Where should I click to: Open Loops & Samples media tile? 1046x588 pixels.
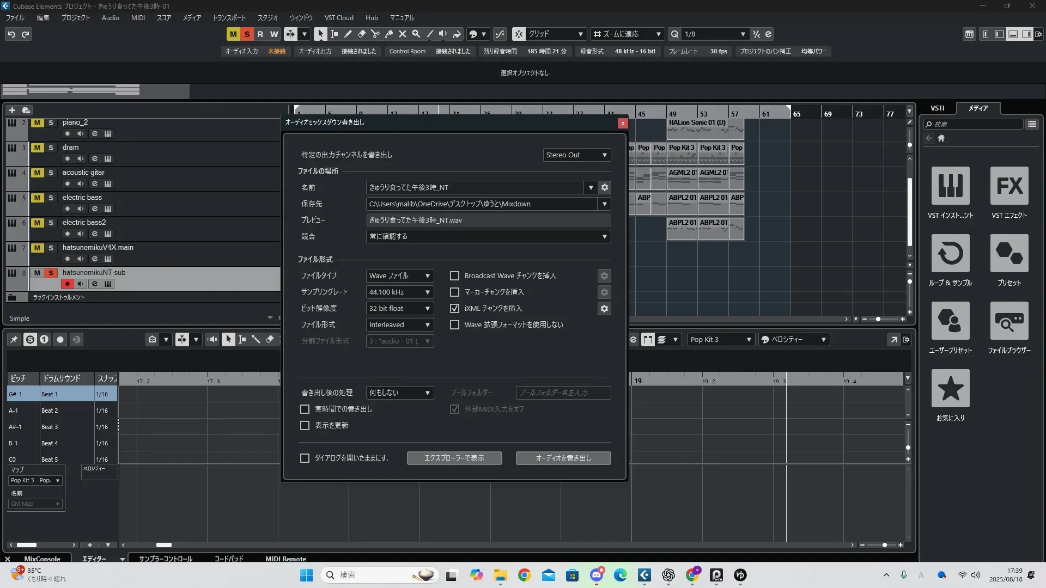[x=950, y=253]
